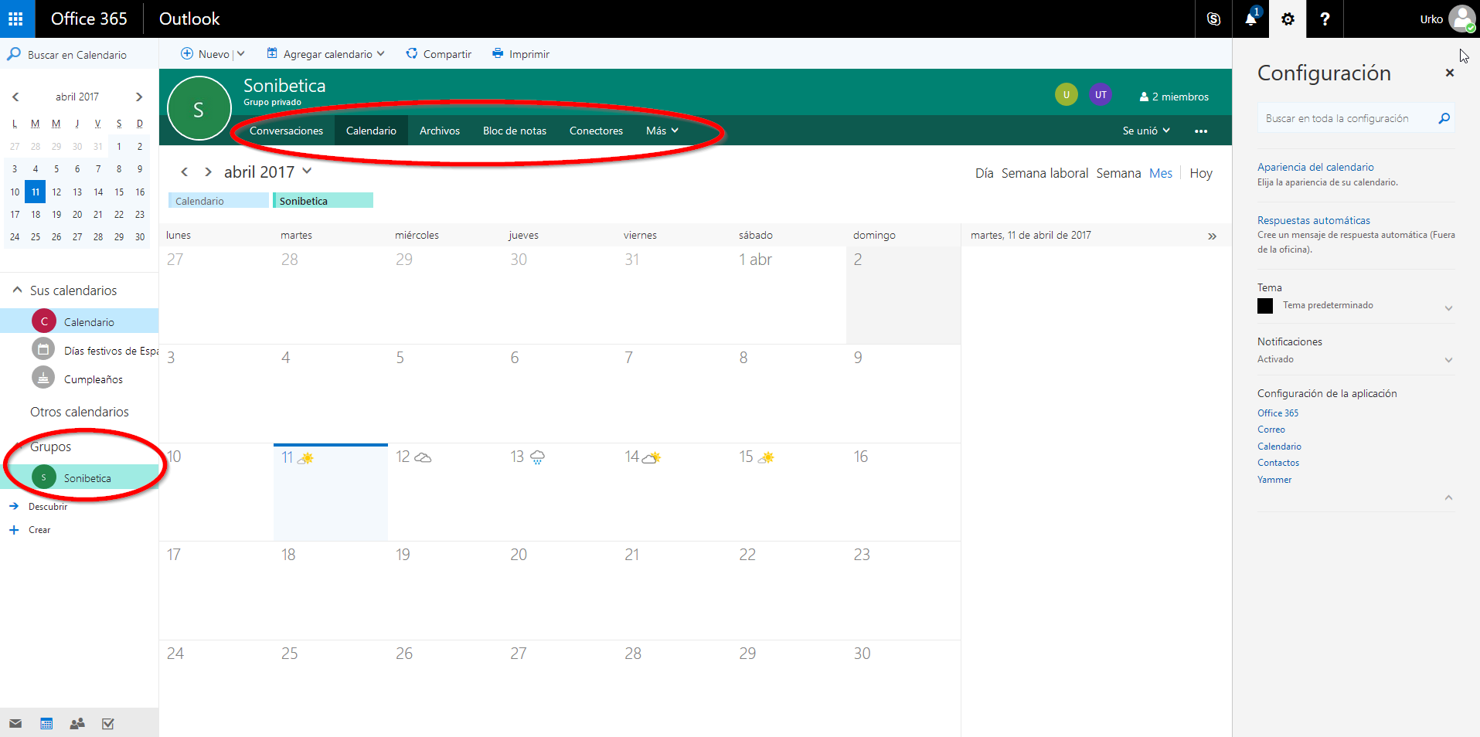
Task: Open Skype icon in top bar
Action: click(x=1213, y=19)
